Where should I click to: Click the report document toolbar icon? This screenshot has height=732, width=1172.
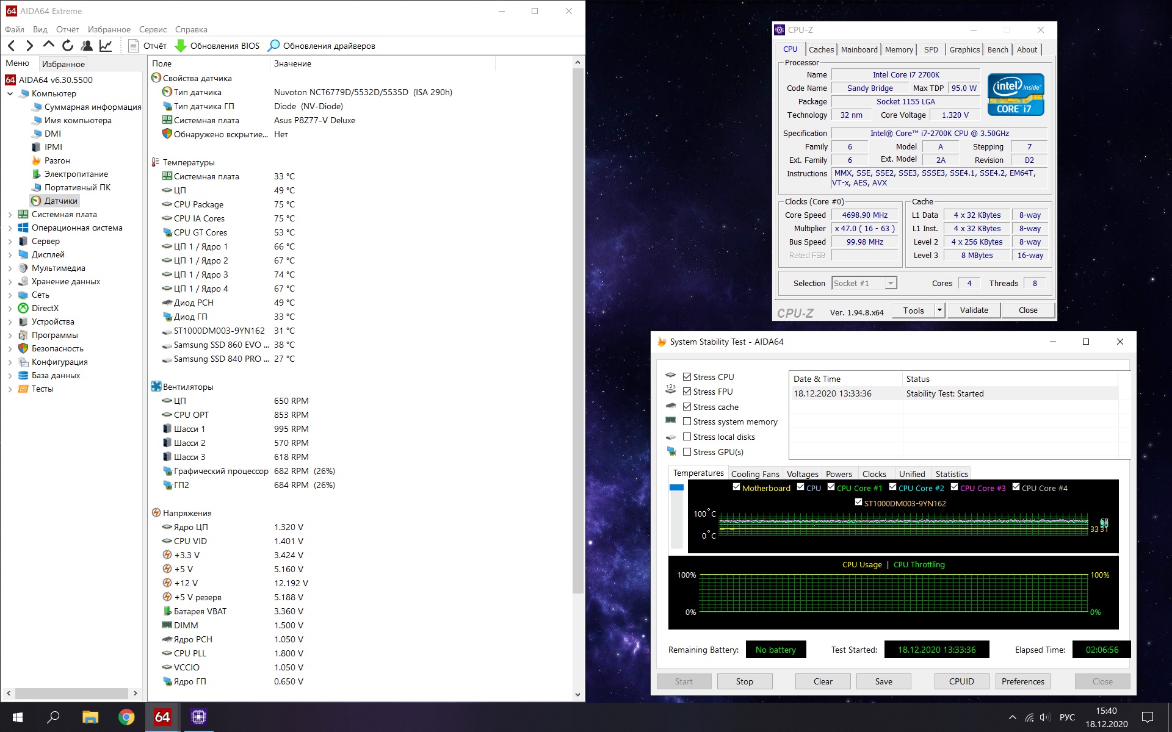click(x=133, y=46)
